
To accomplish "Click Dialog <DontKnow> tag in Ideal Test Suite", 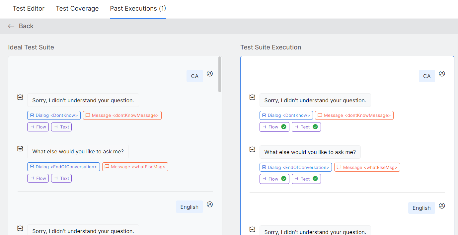I will (54, 116).
